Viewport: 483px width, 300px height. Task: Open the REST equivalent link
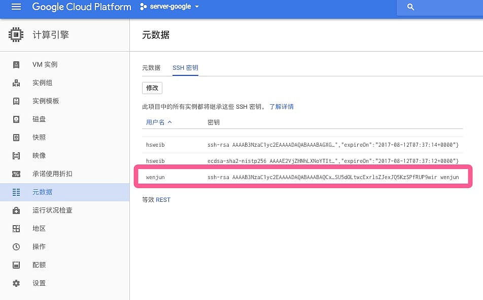[163, 200]
